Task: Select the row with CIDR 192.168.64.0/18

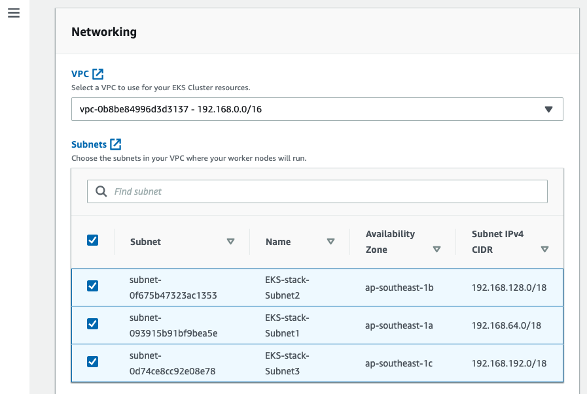Action: (507, 325)
